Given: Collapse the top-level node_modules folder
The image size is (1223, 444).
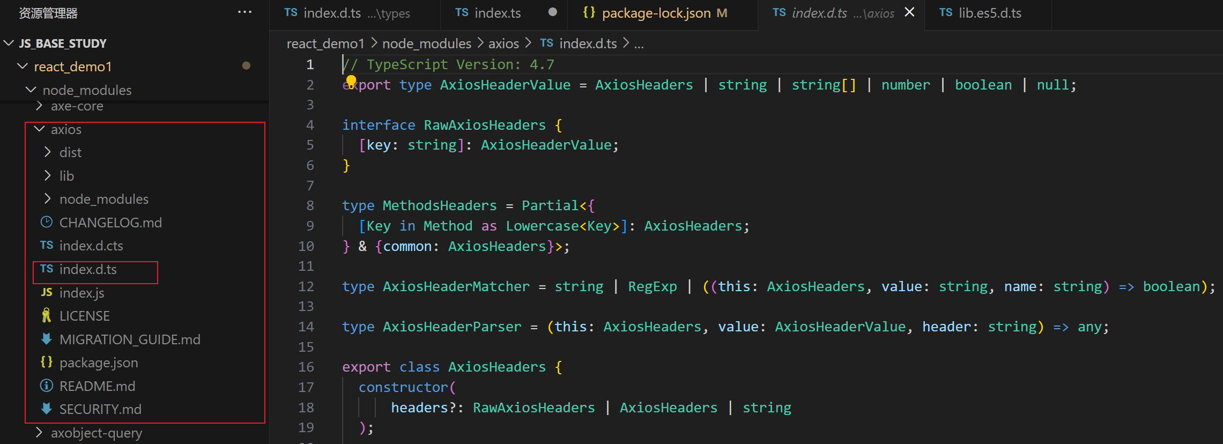Looking at the screenshot, I should click(31, 90).
